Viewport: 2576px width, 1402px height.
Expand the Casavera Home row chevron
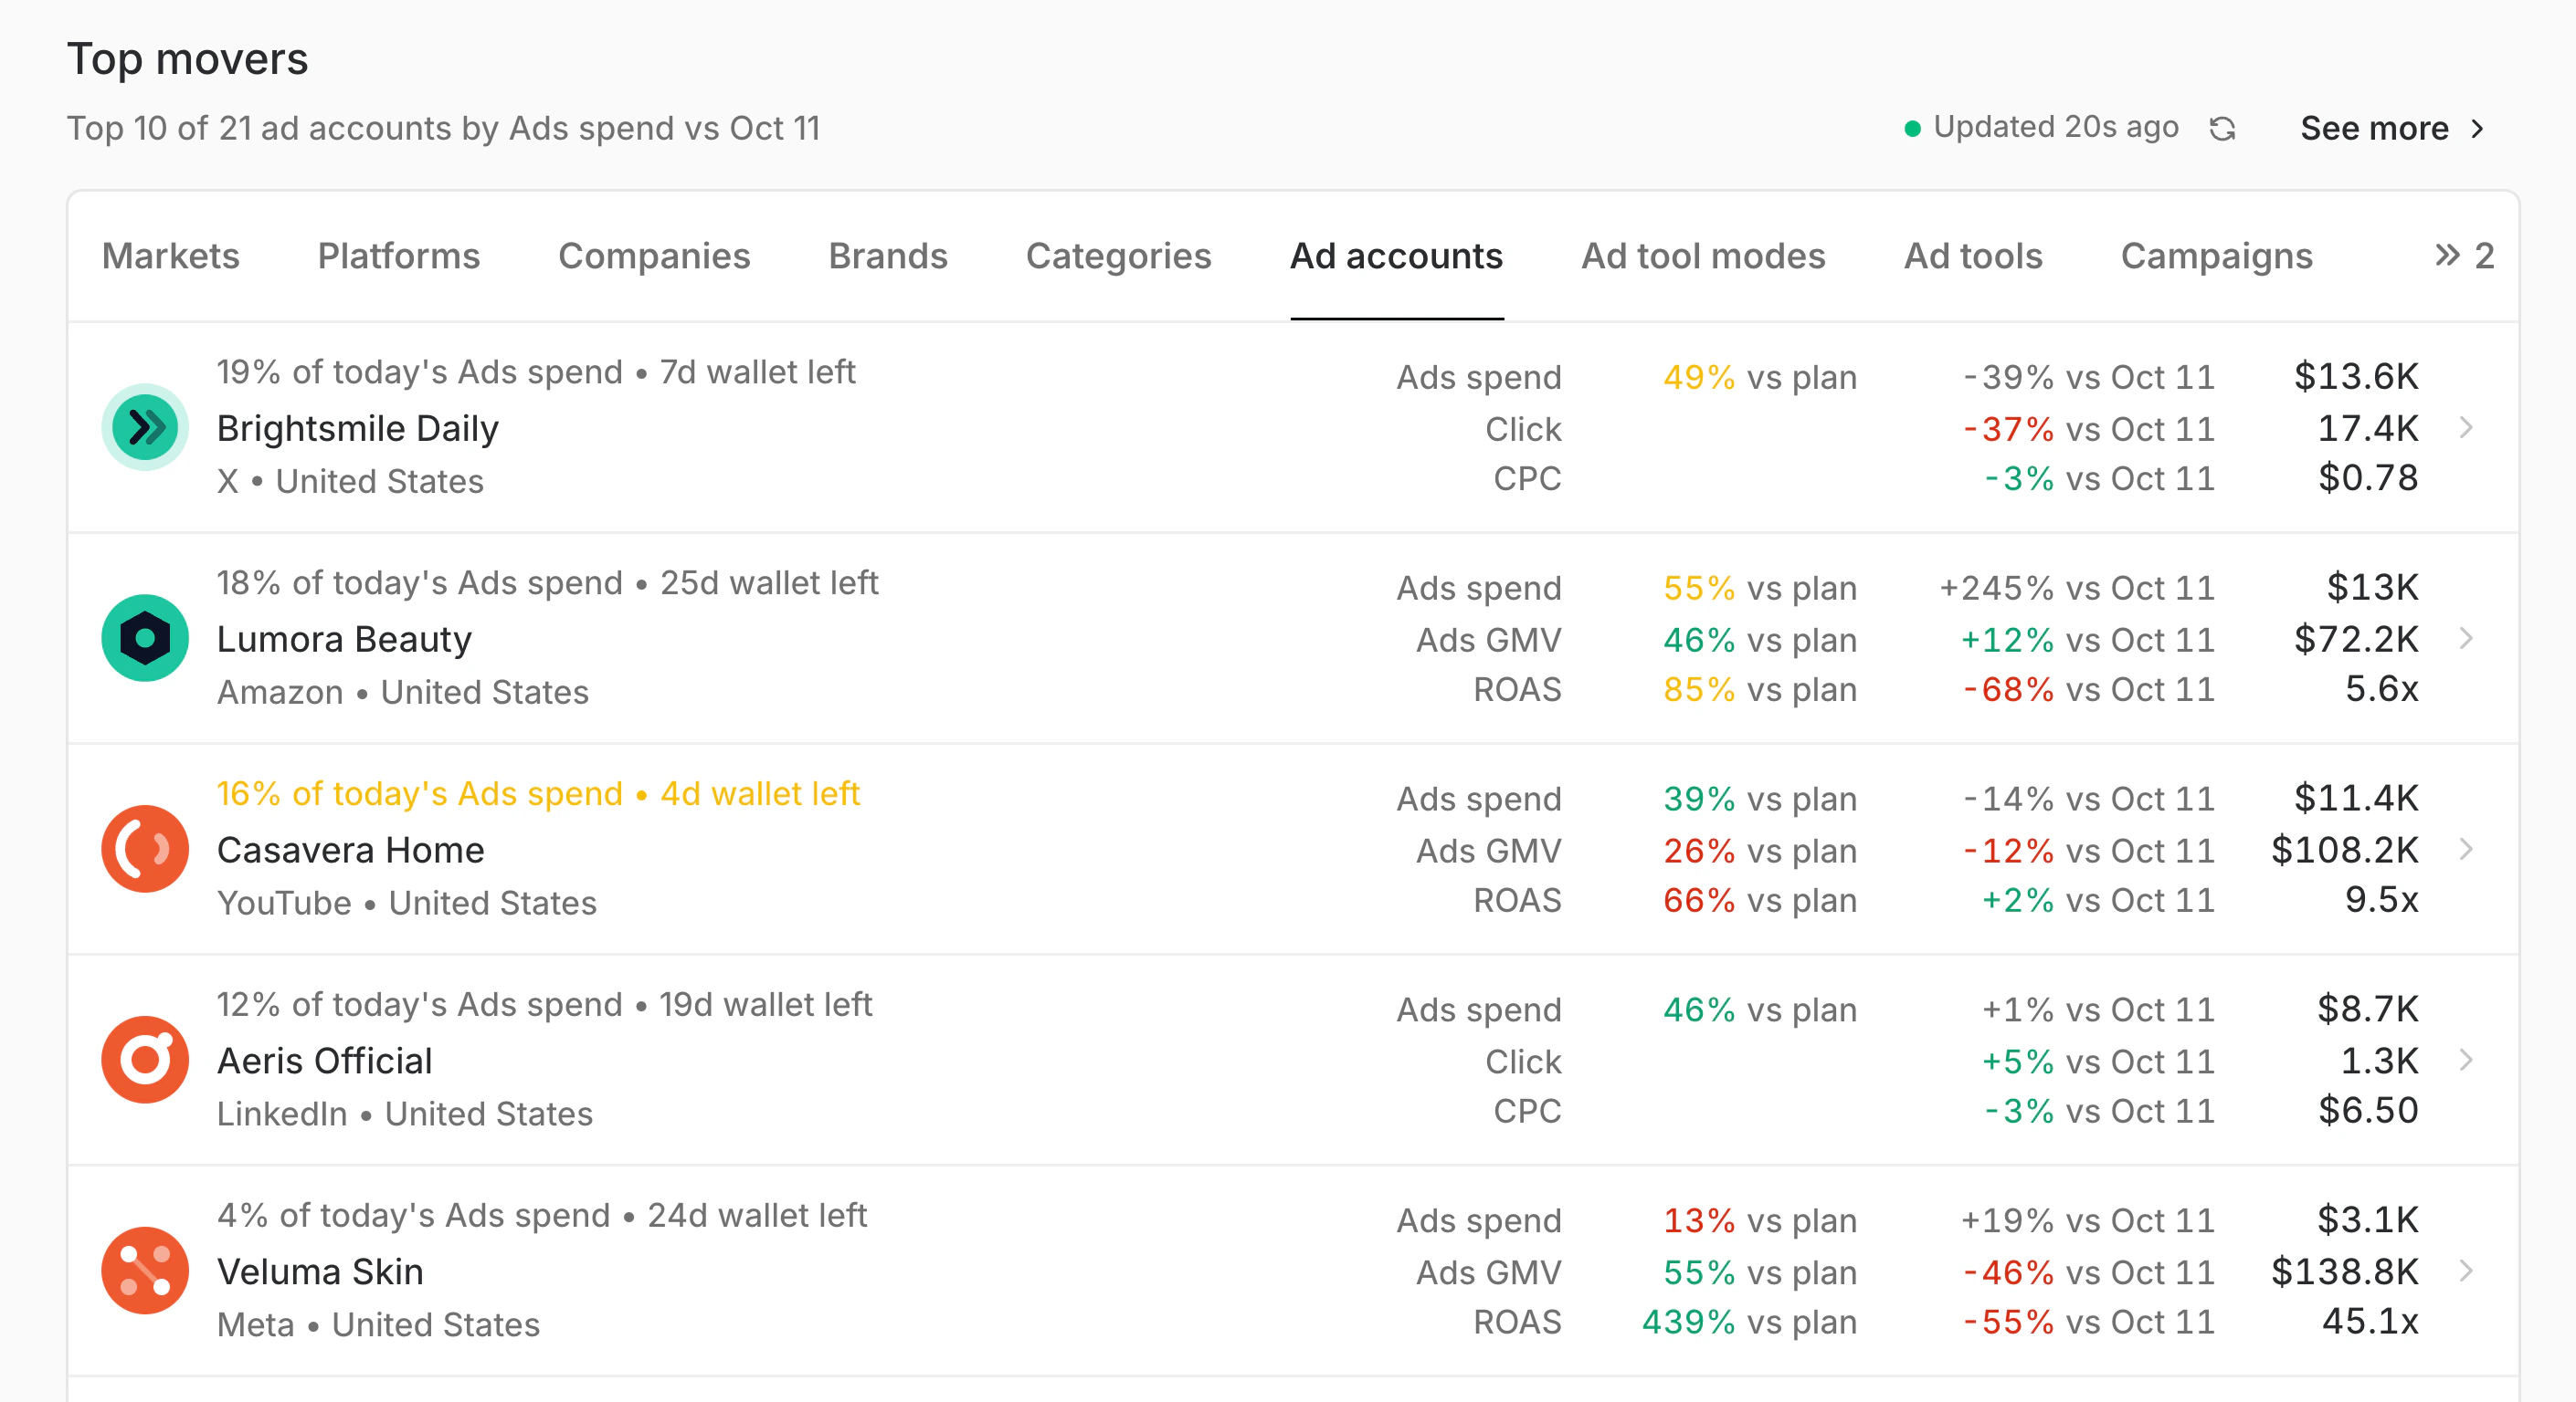click(2466, 850)
